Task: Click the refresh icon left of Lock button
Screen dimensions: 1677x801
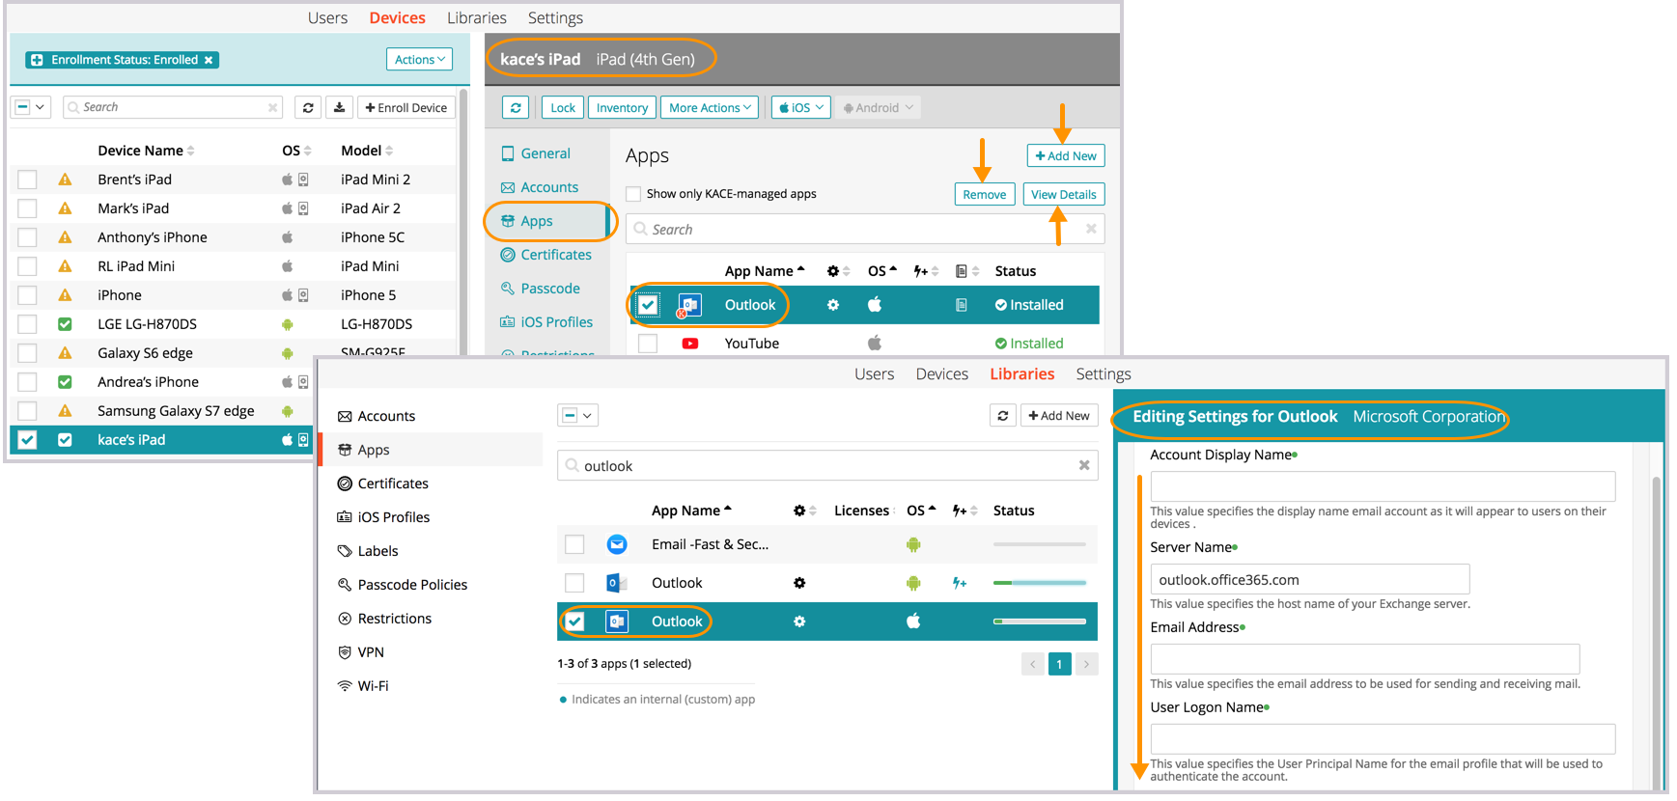Action: (x=516, y=107)
